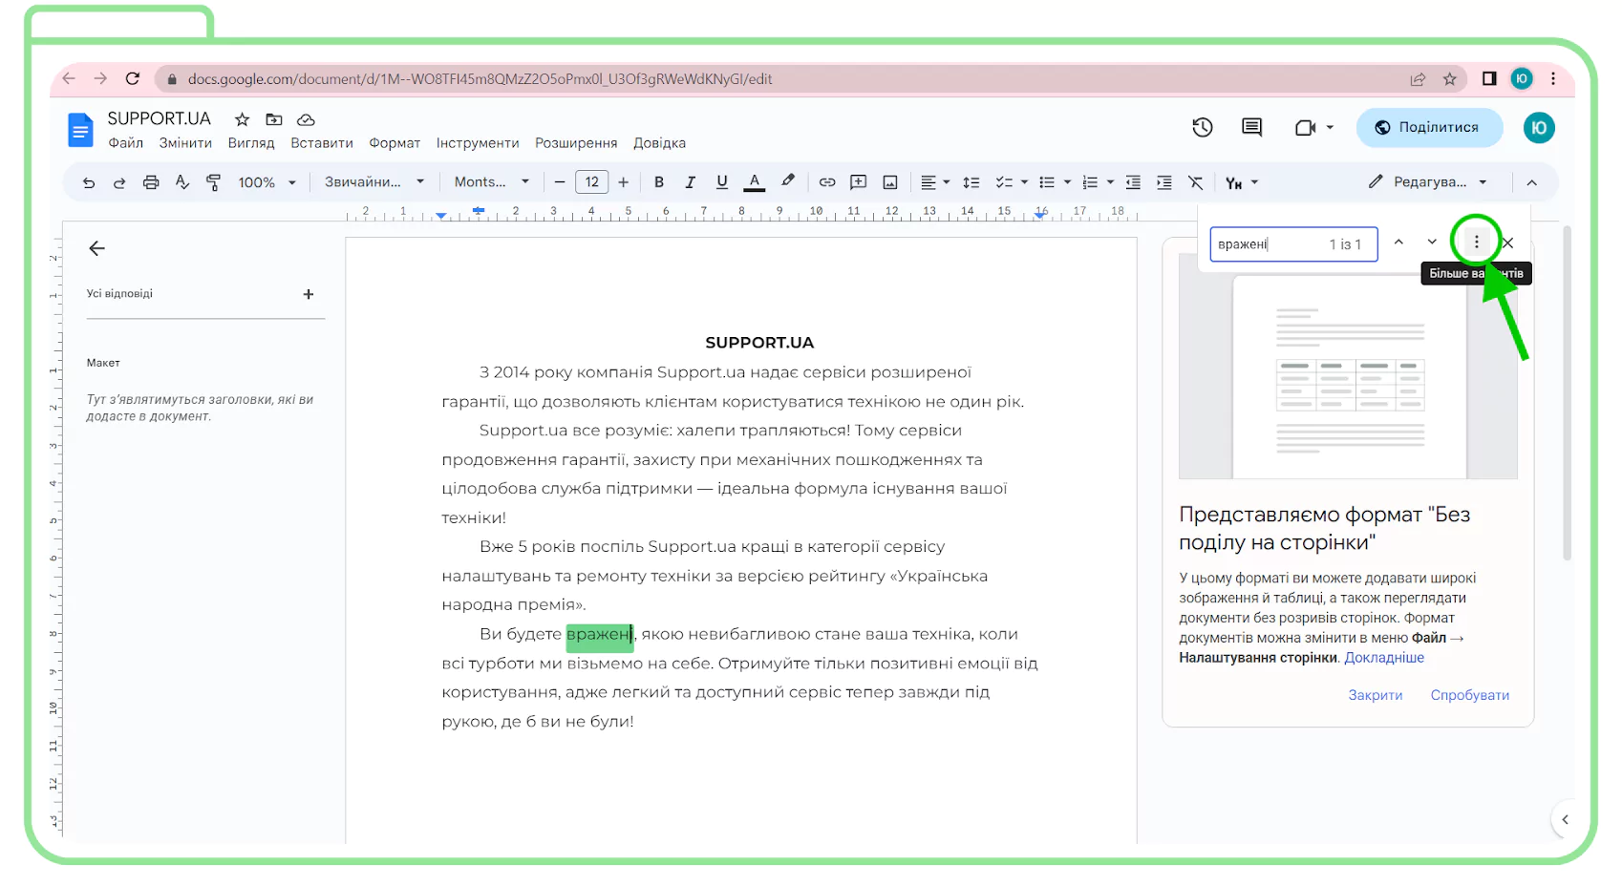Go to the previous search match

pos(1398,243)
